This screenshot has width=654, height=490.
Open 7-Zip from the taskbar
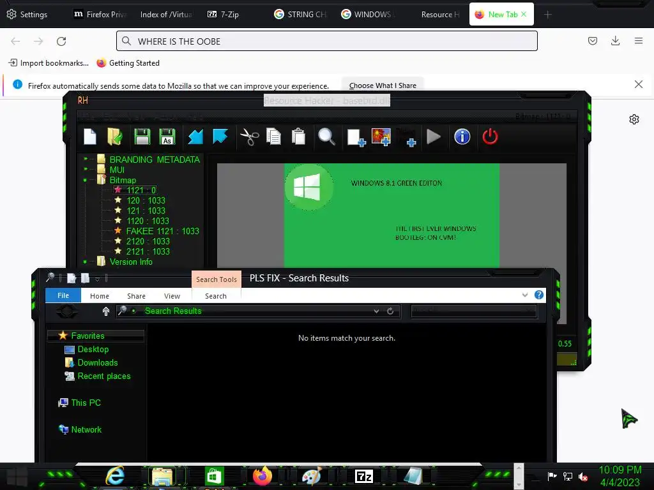363,476
